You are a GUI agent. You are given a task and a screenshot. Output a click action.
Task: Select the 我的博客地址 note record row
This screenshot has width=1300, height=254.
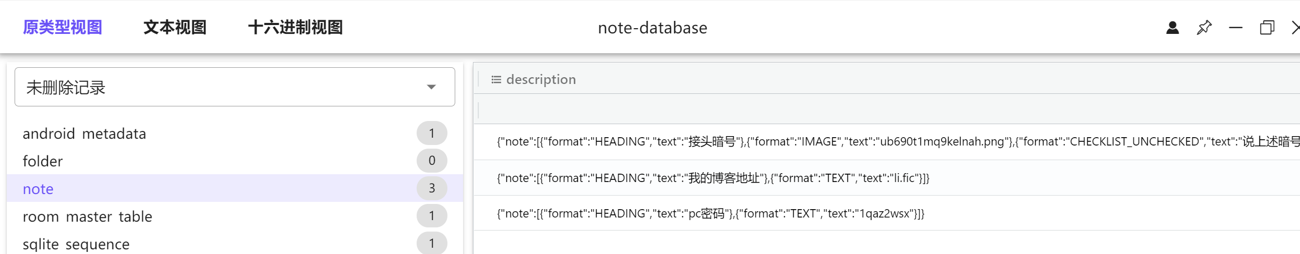[x=713, y=178]
